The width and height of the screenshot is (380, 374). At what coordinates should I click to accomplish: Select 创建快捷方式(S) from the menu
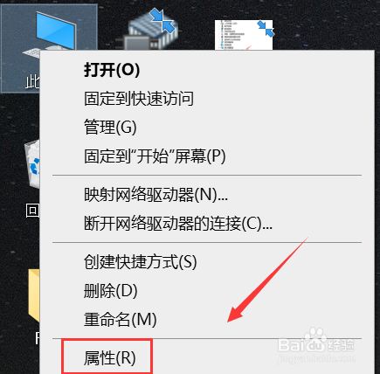click(140, 262)
